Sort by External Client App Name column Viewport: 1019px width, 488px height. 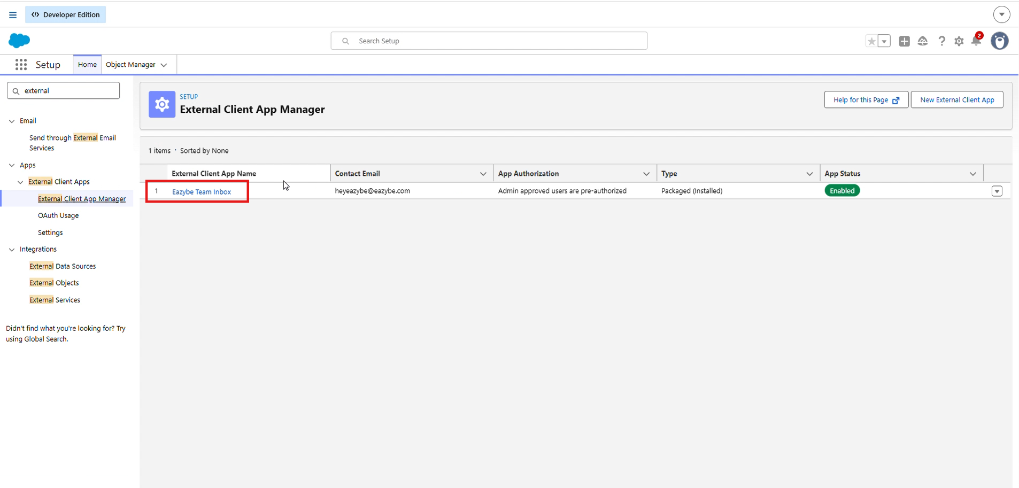(214, 174)
